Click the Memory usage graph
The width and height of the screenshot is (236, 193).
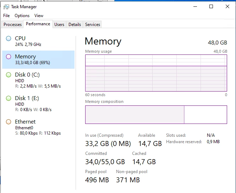pos(156,73)
